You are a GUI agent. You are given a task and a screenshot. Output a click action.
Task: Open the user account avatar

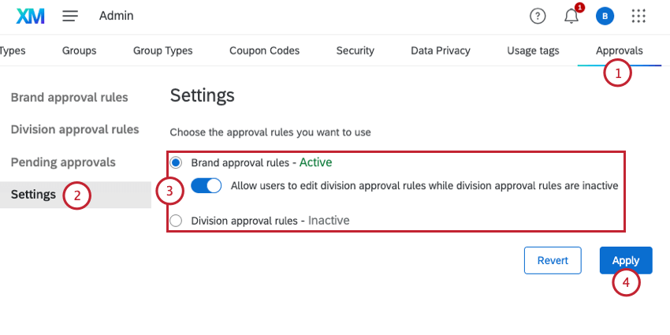pos(605,16)
